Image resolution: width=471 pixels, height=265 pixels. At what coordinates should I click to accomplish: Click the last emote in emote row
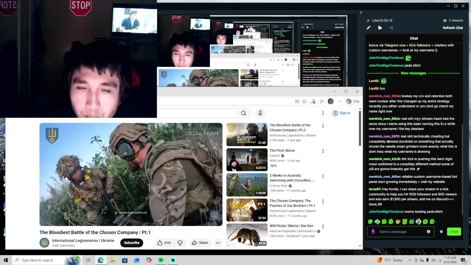pyautogui.click(x=432, y=222)
